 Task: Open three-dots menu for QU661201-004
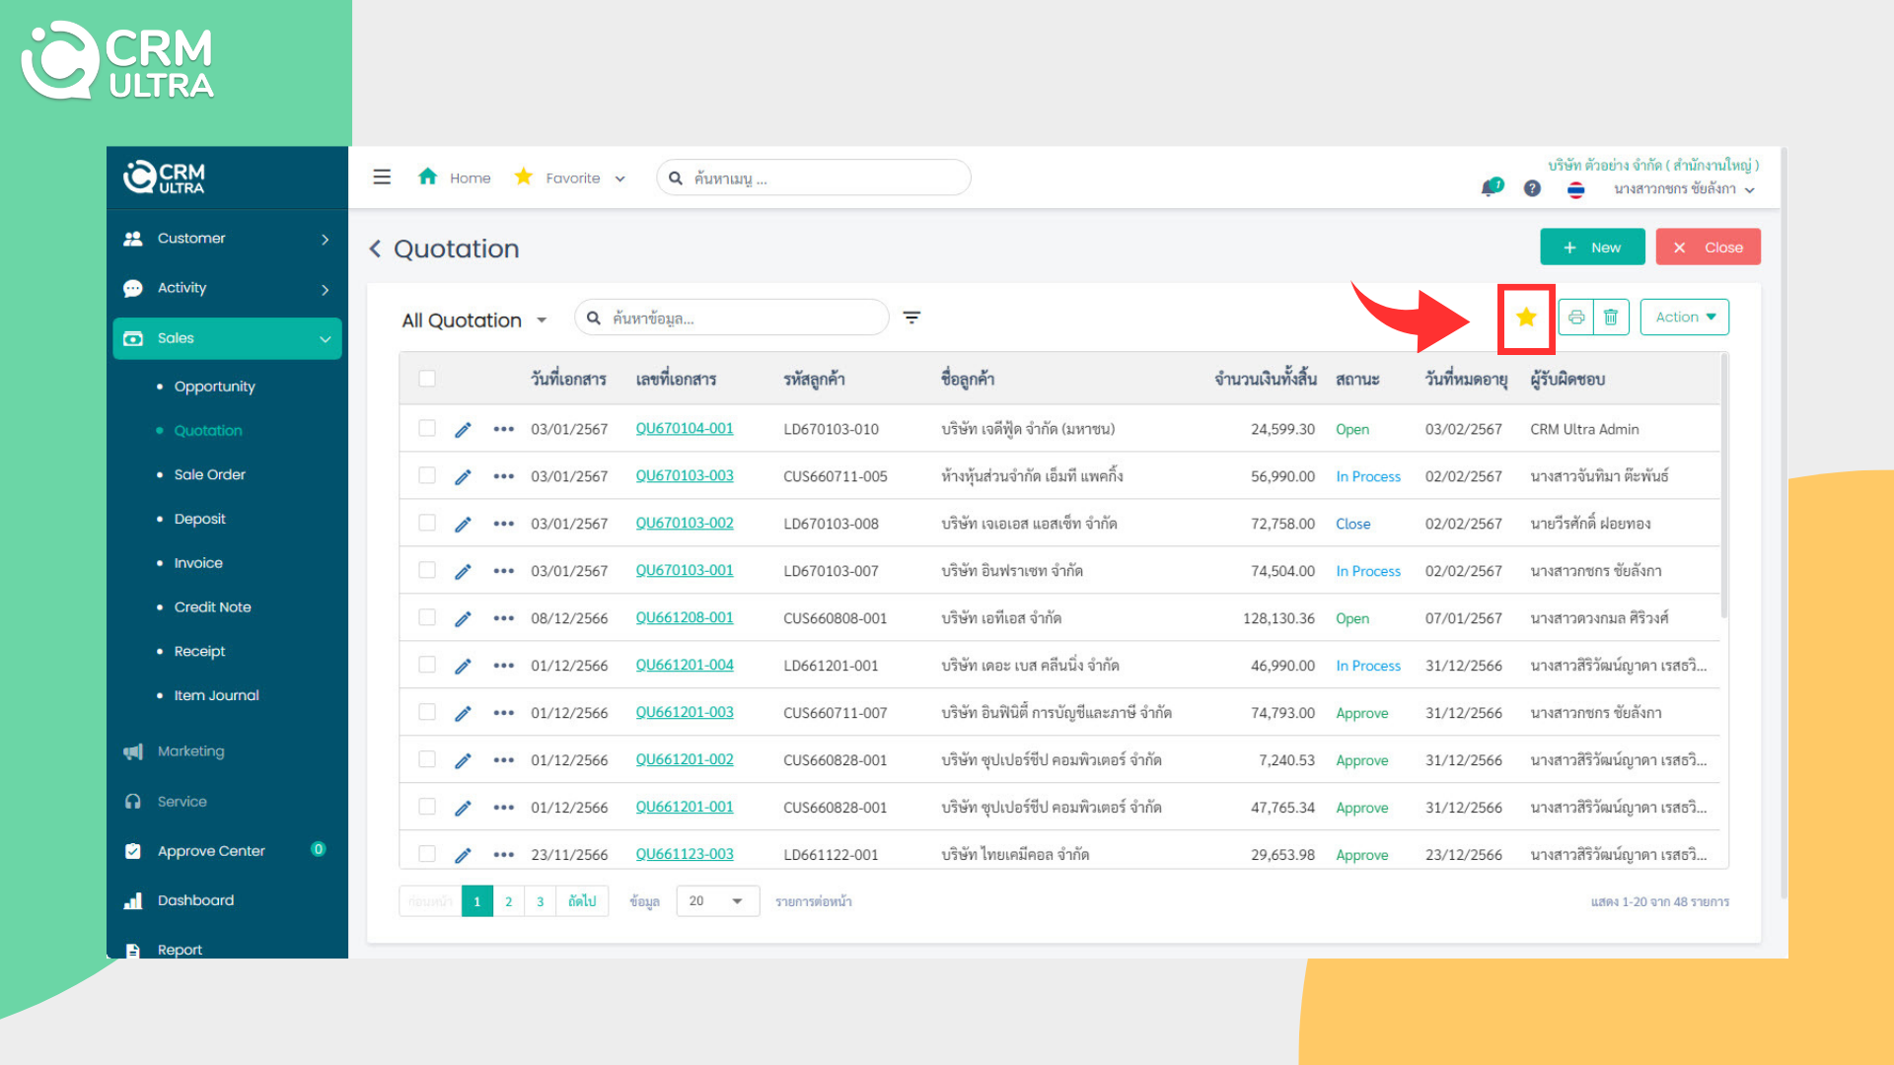[x=504, y=667]
